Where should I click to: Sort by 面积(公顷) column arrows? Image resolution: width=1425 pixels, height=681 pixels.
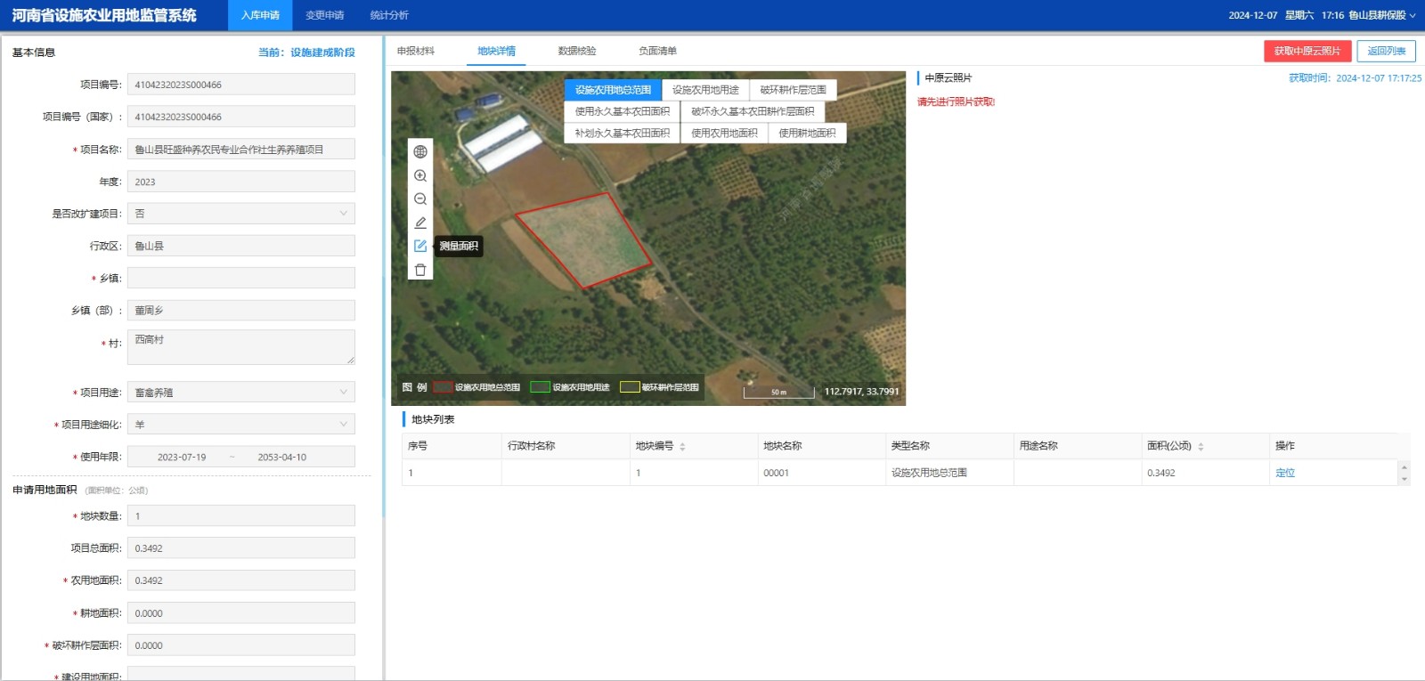tap(1201, 447)
